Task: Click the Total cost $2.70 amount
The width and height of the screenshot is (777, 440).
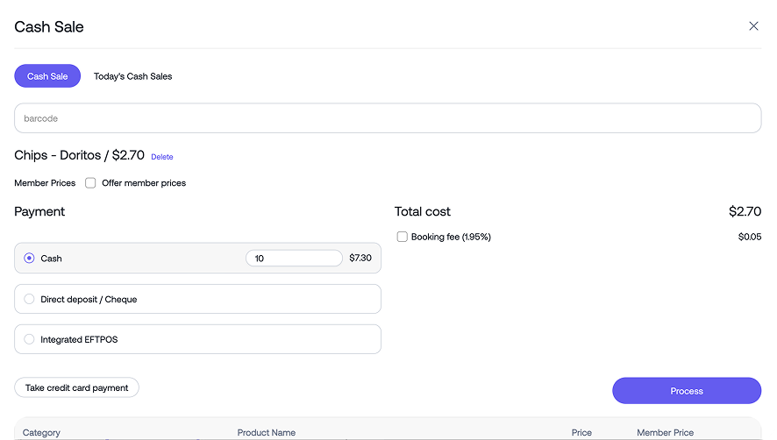Action: click(745, 211)
